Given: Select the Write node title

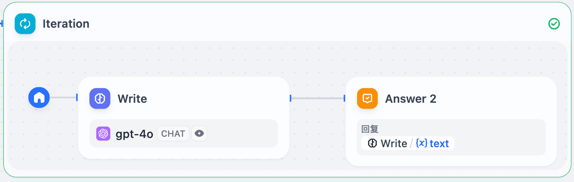Looking at the screenshot, I should point(132,99).
